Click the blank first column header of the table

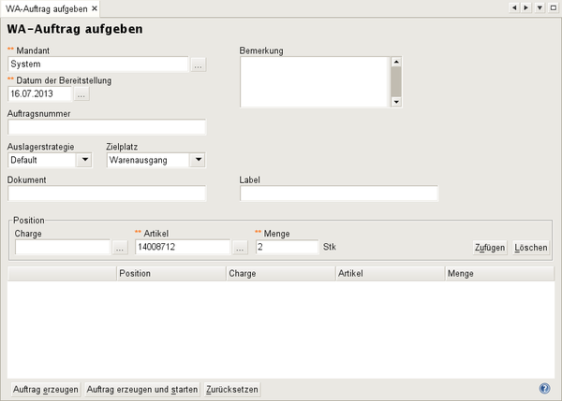point(62,274)
